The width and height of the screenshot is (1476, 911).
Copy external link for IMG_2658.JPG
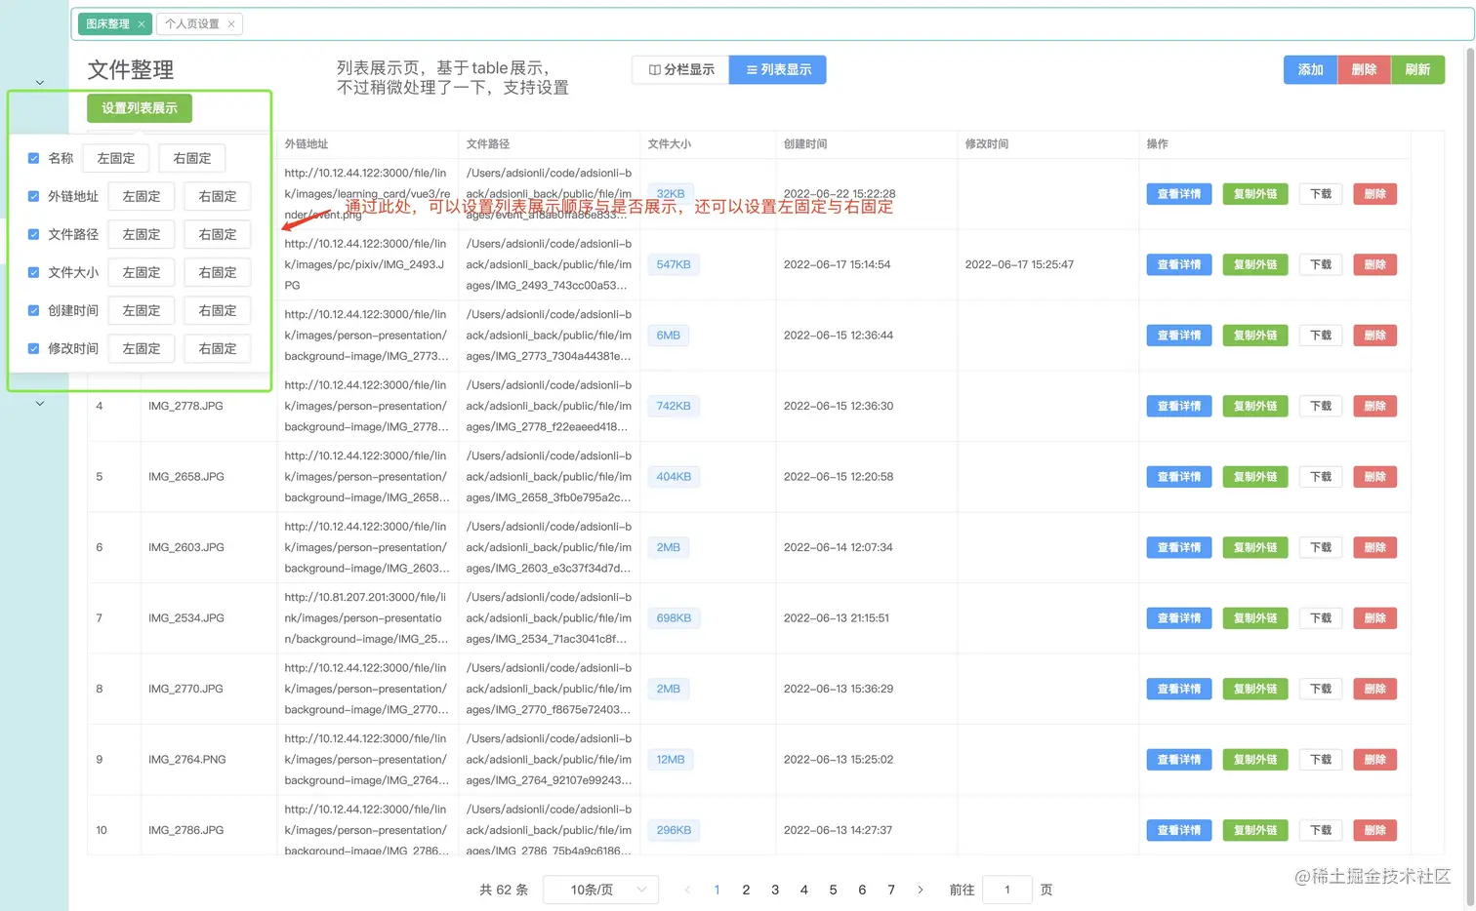click(1255, 477)
